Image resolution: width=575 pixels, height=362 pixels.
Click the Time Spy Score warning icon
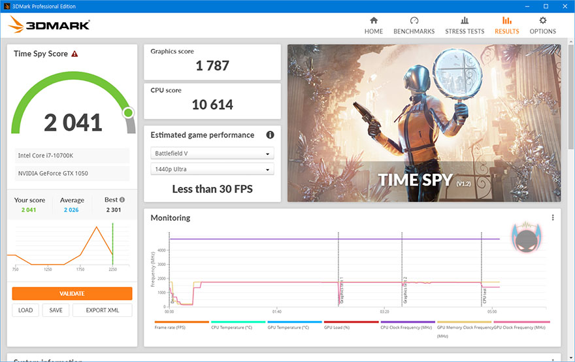(x=74, y=54)
